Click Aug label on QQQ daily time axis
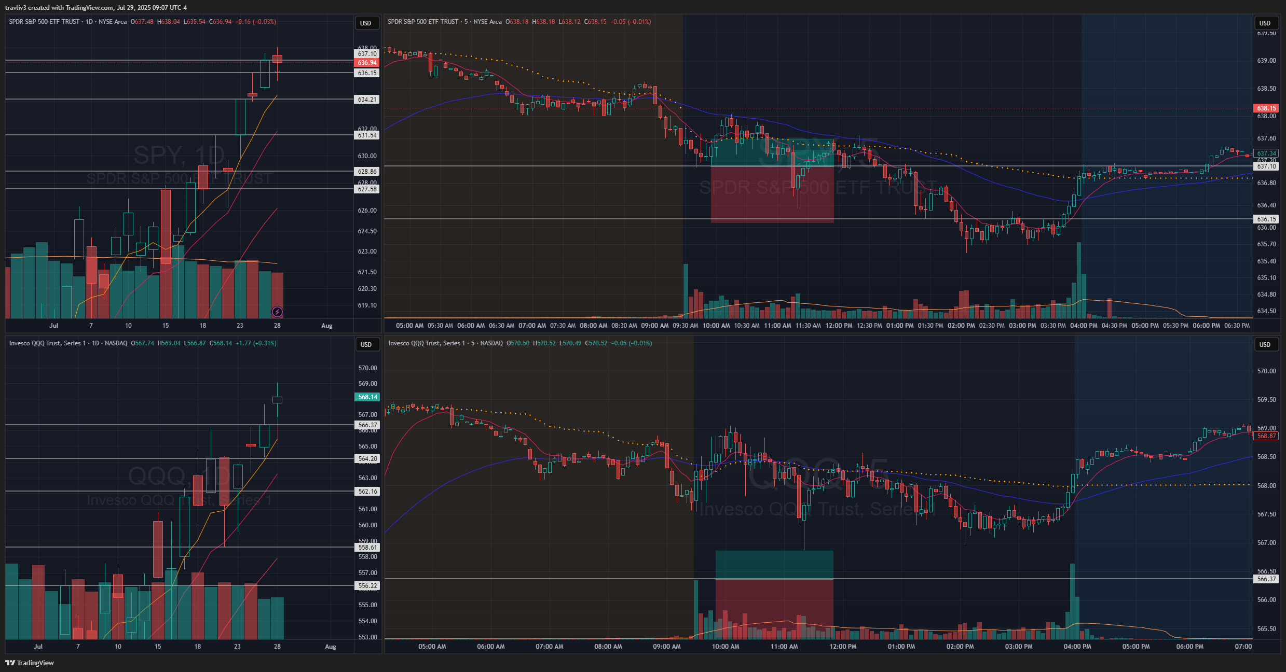 point(330,647)
